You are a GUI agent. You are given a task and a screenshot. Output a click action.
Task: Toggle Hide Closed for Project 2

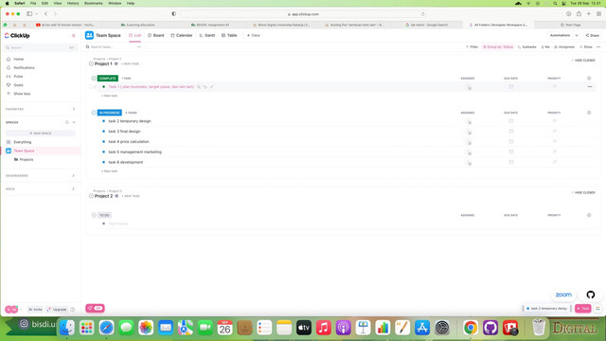pos(583,192)
